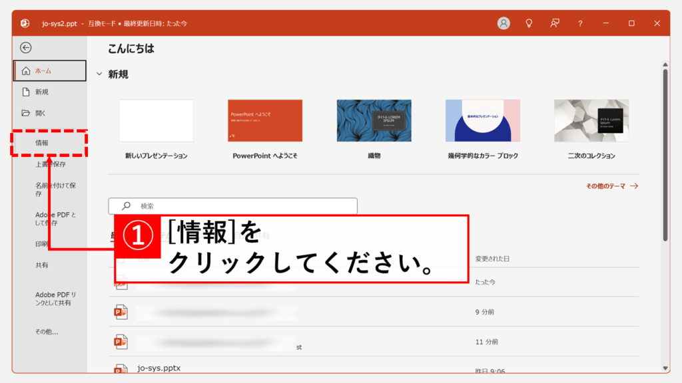Choose Adobe PDF として保存 menu item
The height and width of the screenshot is (383, 682).
[55, 218]
